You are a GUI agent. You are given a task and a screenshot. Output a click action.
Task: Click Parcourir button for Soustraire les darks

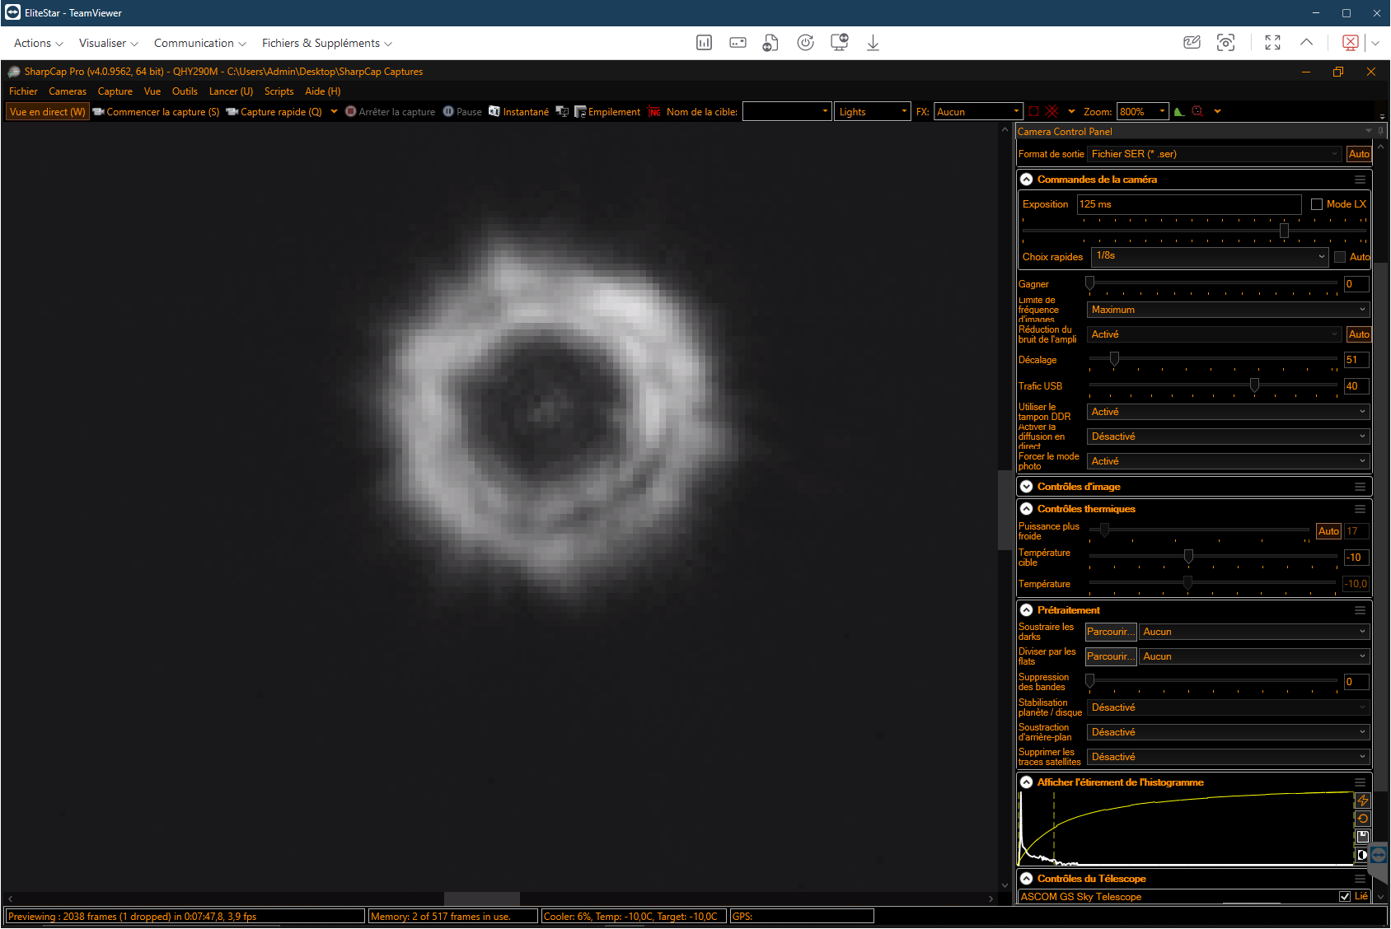[1110, 632]
